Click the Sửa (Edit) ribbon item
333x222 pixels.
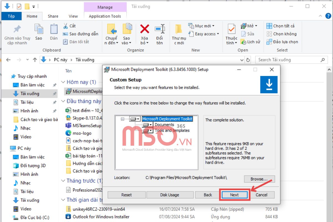(248, 34)
